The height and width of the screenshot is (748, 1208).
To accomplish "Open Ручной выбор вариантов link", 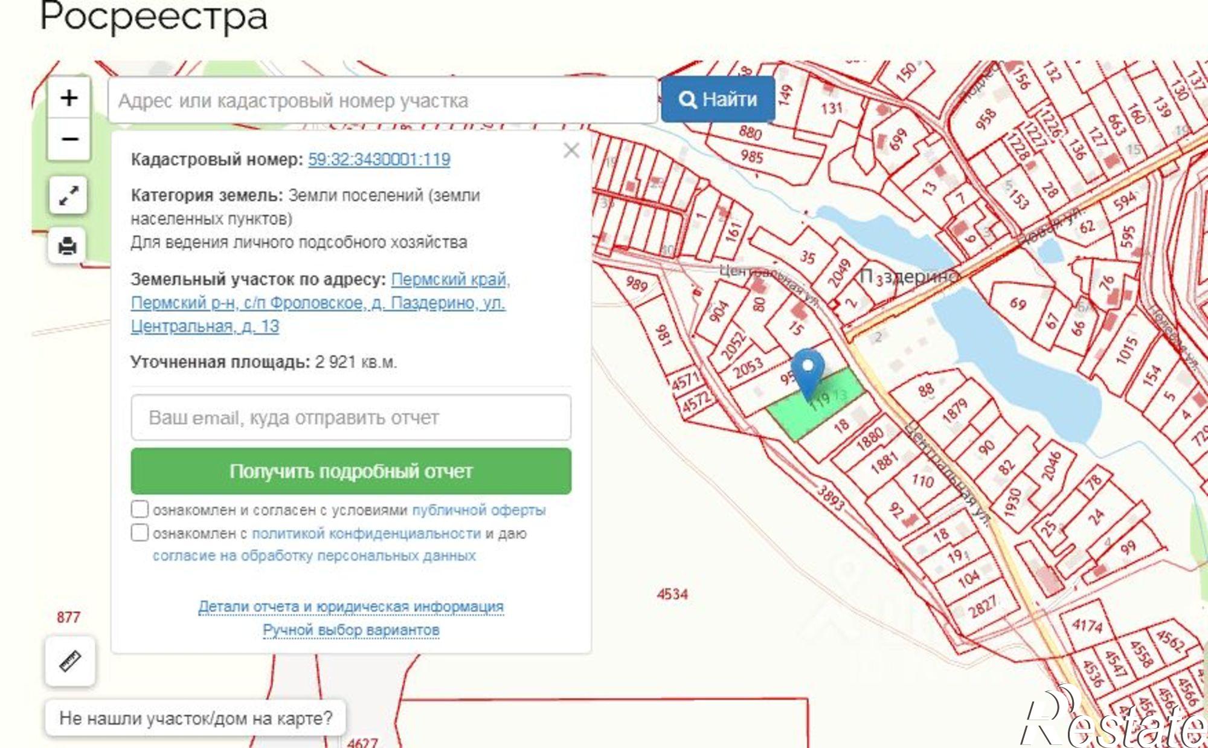I will [x=351, y=630].
